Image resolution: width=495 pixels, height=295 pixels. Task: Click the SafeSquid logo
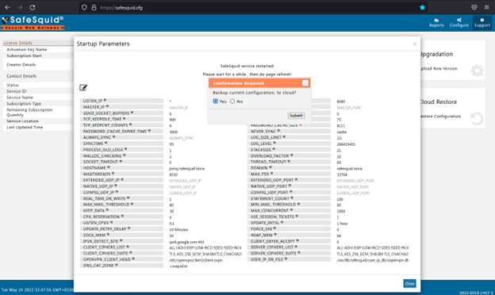[33, 23]
